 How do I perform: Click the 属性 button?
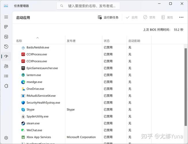(x=167, y=18)
